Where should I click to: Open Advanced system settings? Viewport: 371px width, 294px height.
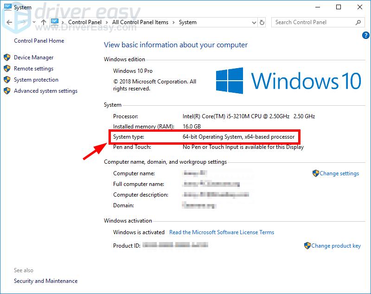click(45, 91)
